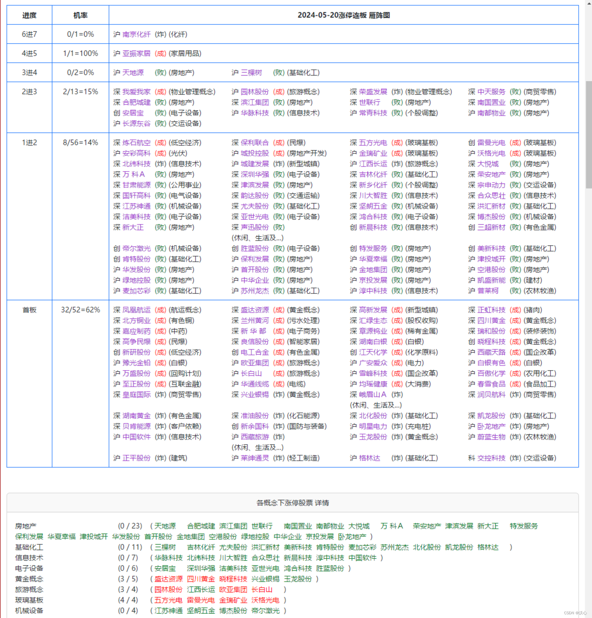Click the 机率 column header

(x=81, y=15)
